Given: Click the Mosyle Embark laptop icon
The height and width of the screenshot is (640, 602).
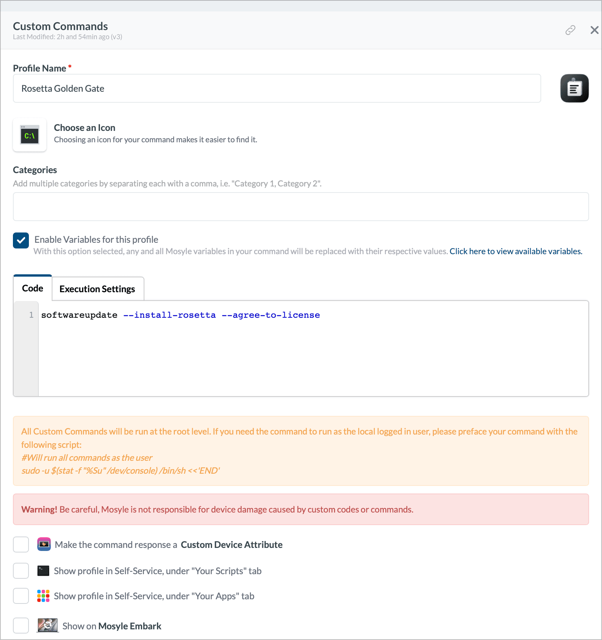Looking at the screenshot, I should [48, 626].
